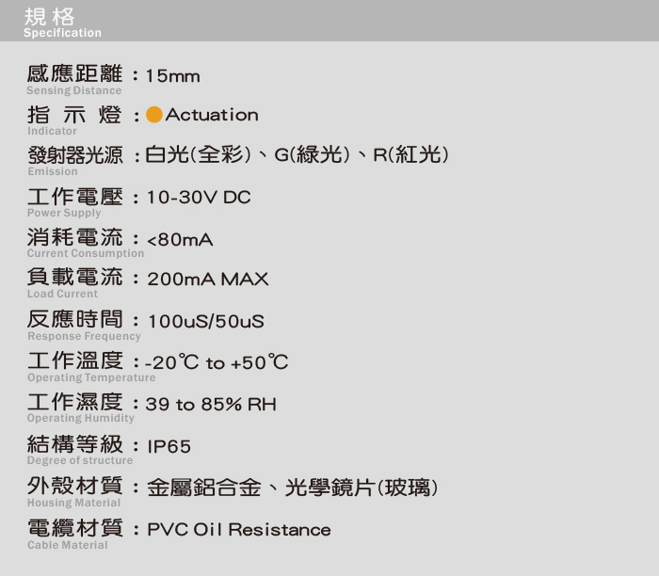Click the orange Actuation indicator dot

tap(154, 115)
